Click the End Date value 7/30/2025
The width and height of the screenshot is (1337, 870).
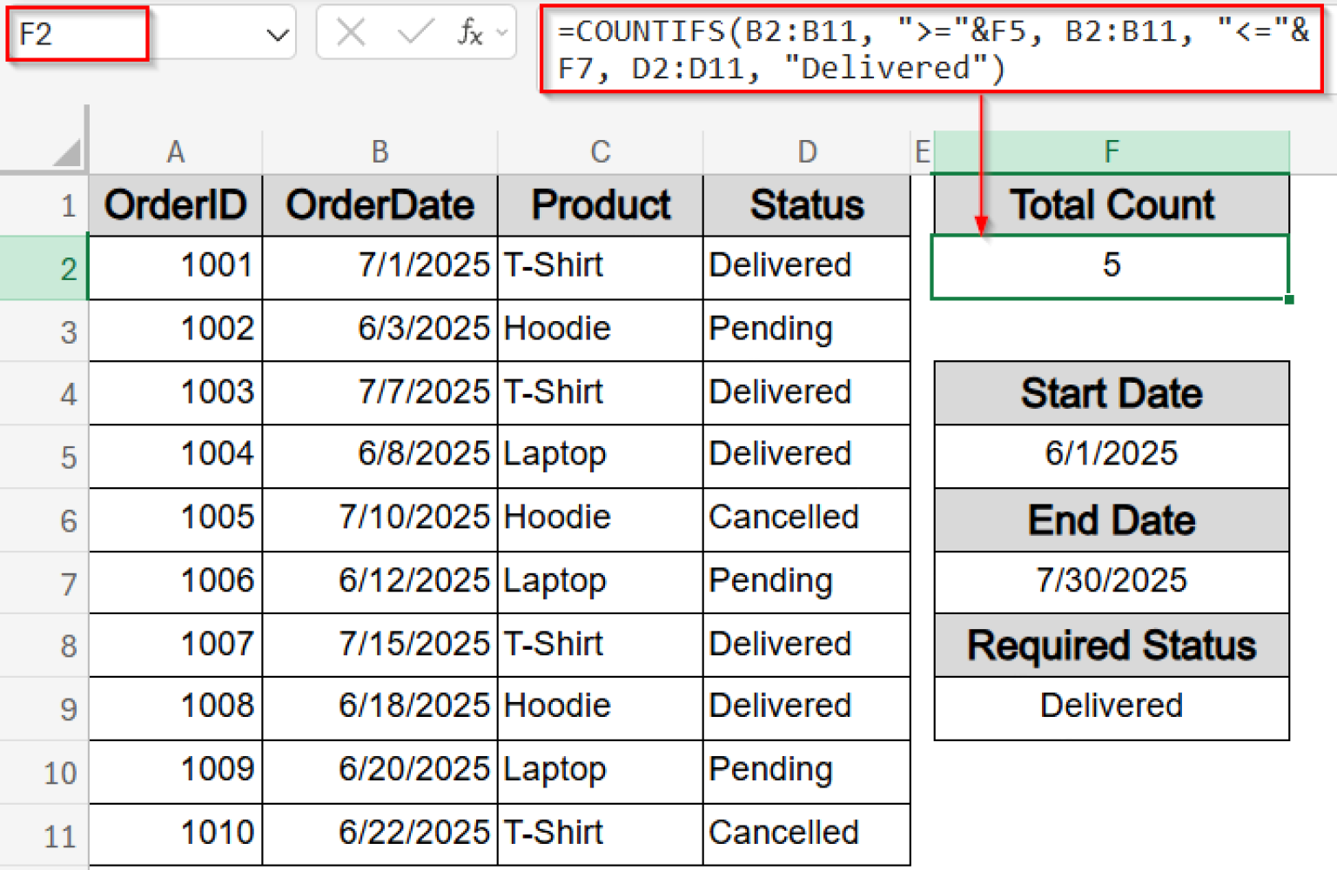coord(1111,581)
